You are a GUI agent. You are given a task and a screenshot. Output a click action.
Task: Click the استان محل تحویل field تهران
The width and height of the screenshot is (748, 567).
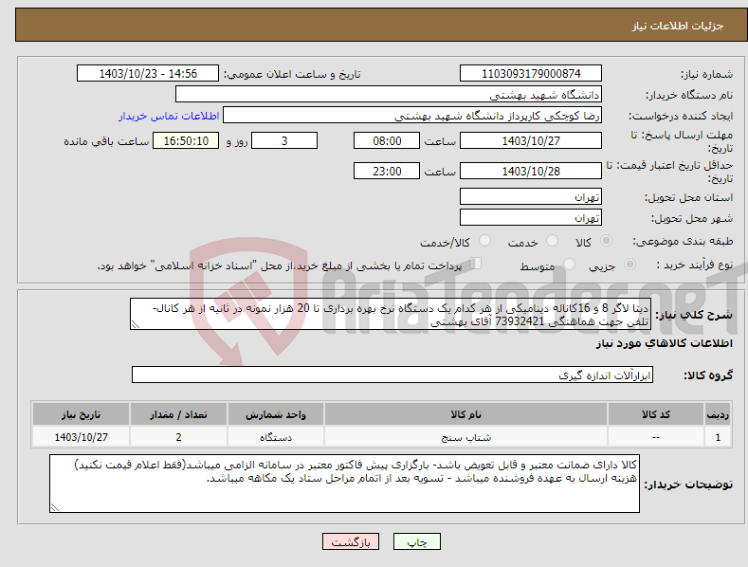pyautogui.click(x=531, y=196)
